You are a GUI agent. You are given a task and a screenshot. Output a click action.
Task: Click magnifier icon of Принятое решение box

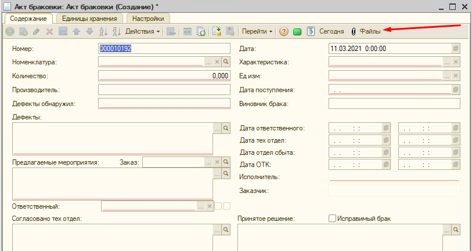[456, 230]
